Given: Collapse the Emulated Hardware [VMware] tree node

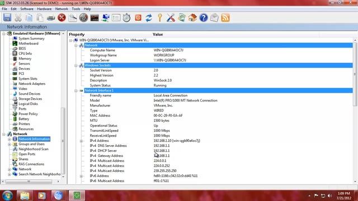Looking at the screenshot, I should click(x=4, y=33).
